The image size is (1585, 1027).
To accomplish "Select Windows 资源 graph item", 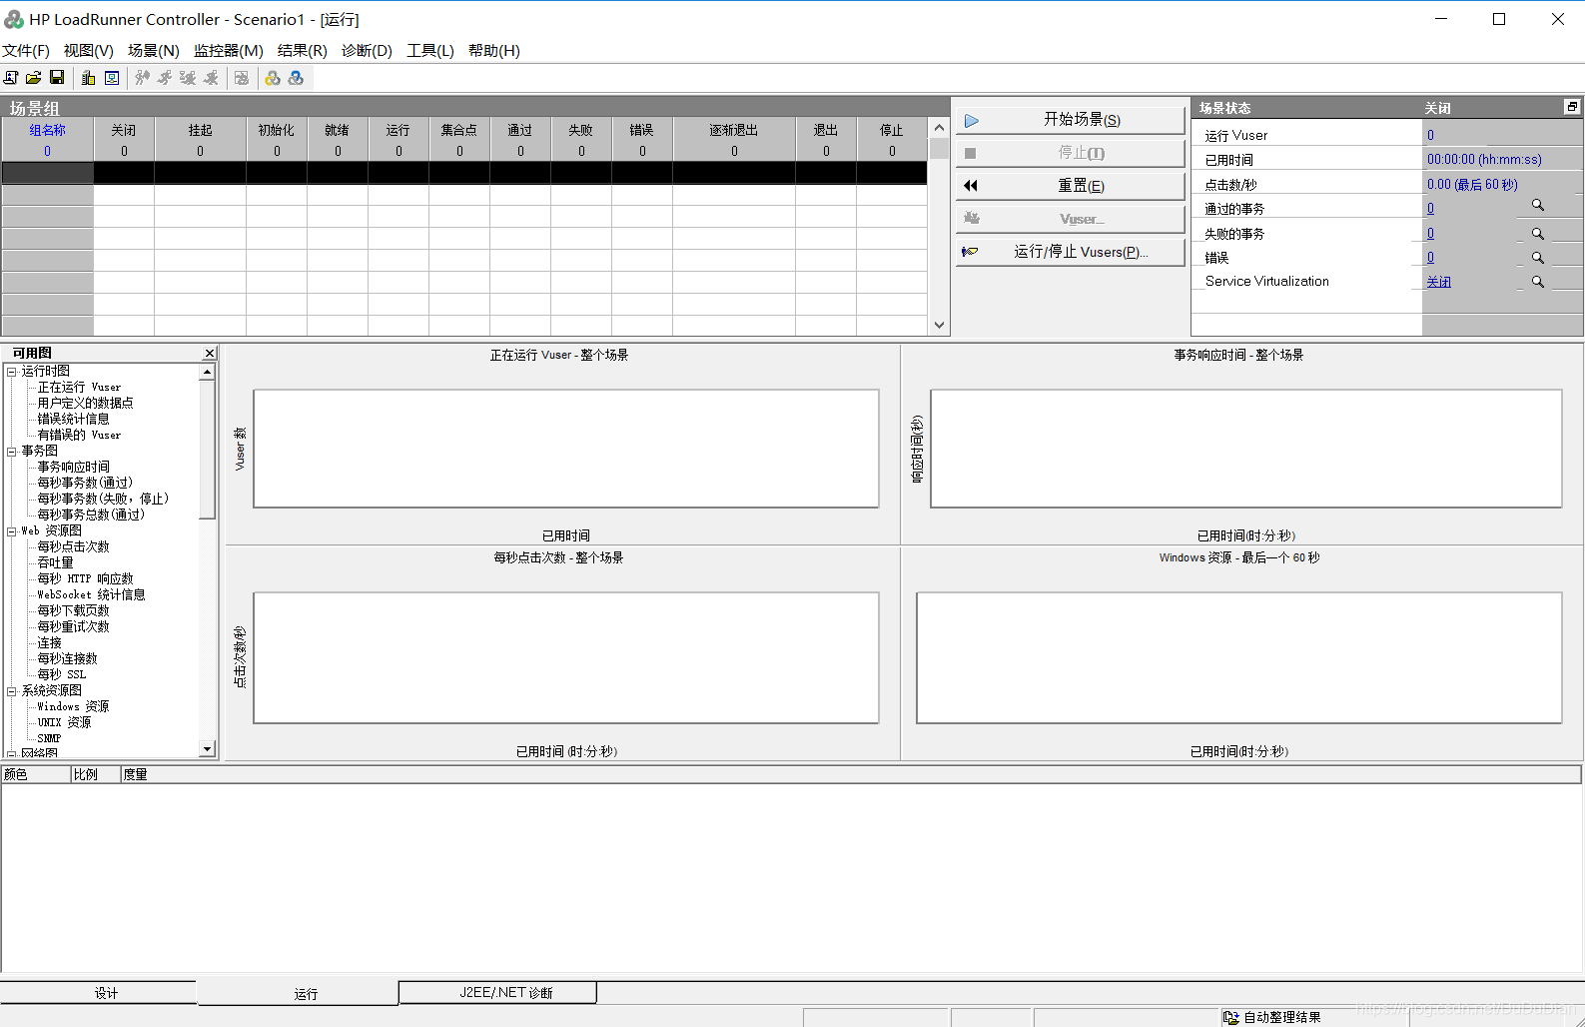I will (x=73, y=706).
